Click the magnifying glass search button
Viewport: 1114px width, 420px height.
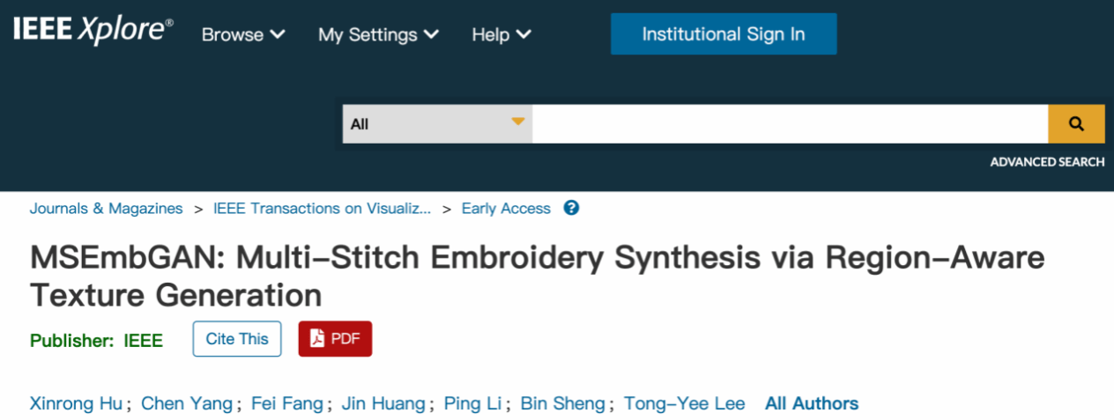point(1075,124)
